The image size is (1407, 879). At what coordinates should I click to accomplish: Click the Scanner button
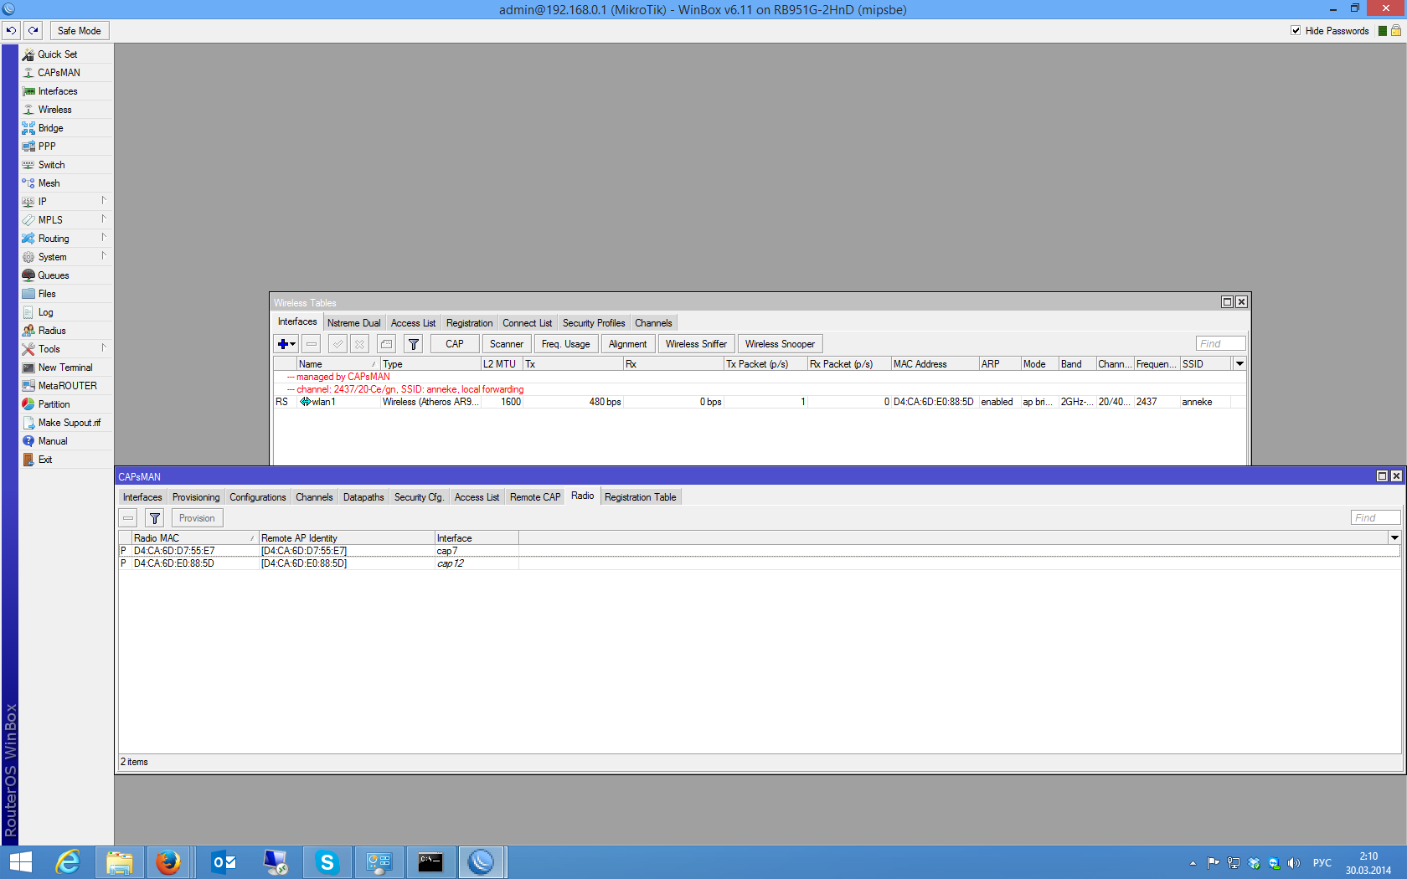tap(507, 344)
